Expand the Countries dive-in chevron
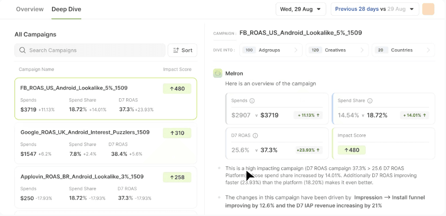 pyautogui.click(x=428, y=50)
